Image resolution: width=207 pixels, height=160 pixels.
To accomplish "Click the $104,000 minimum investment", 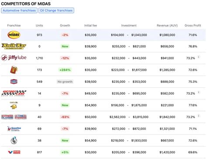I will pos(117,35).
